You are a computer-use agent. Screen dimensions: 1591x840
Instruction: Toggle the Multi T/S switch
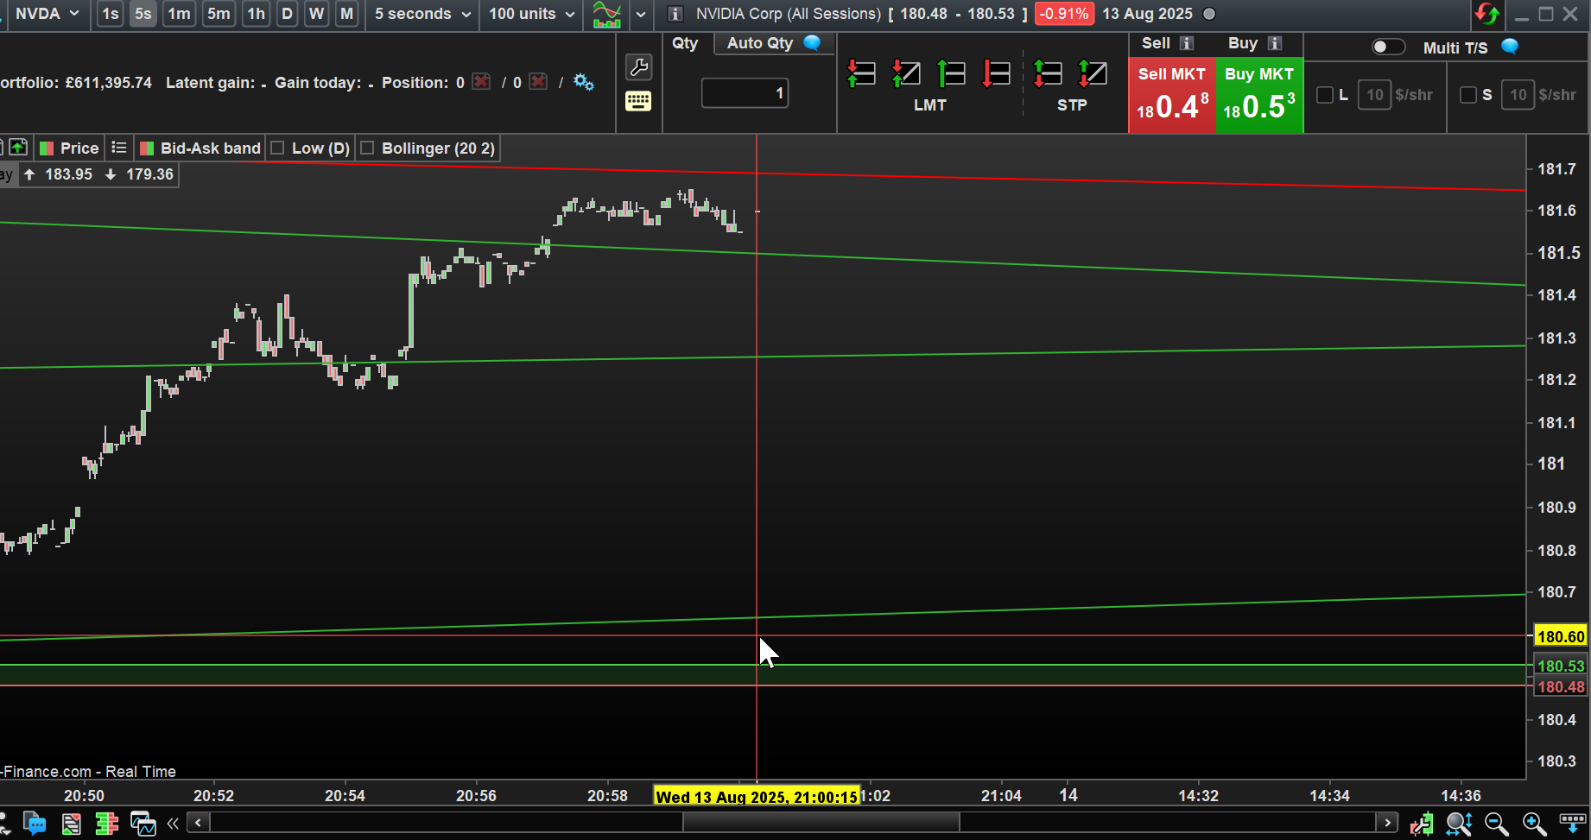tap(1389, 47)
